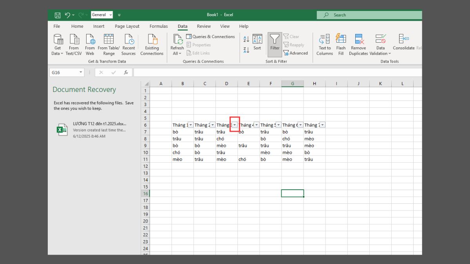The width and height of the screenshot is (470, 264).
Task: Create a query with From Table/Range
Action: point(108,44)
